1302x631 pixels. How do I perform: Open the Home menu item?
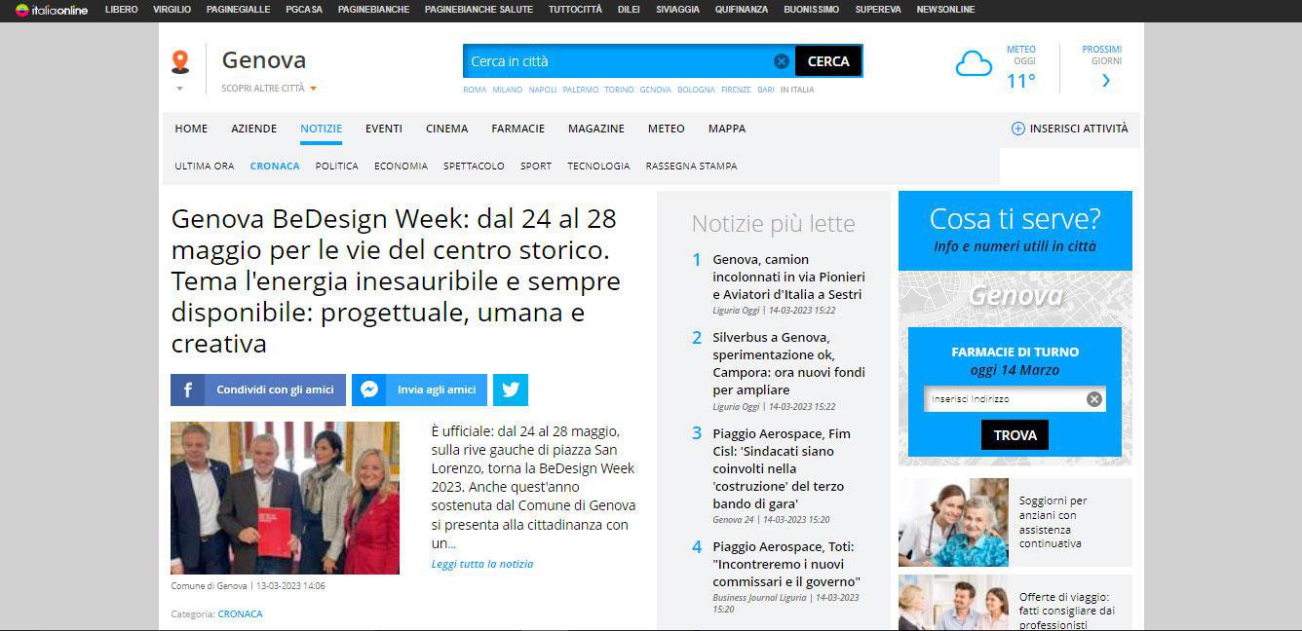coord(191,129)
